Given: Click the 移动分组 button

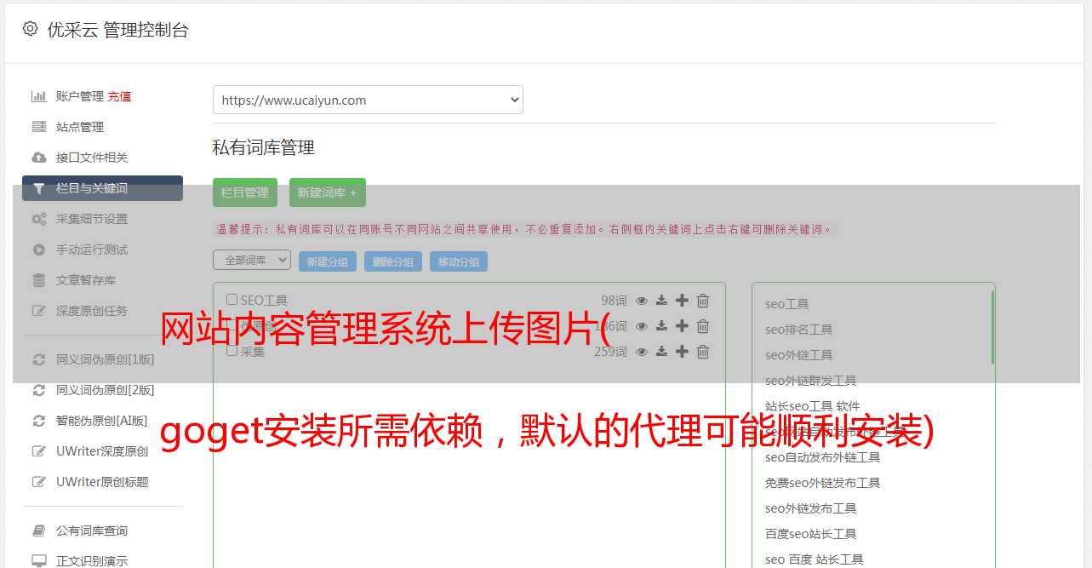Looking at the screenshot, I should (459, 261).
